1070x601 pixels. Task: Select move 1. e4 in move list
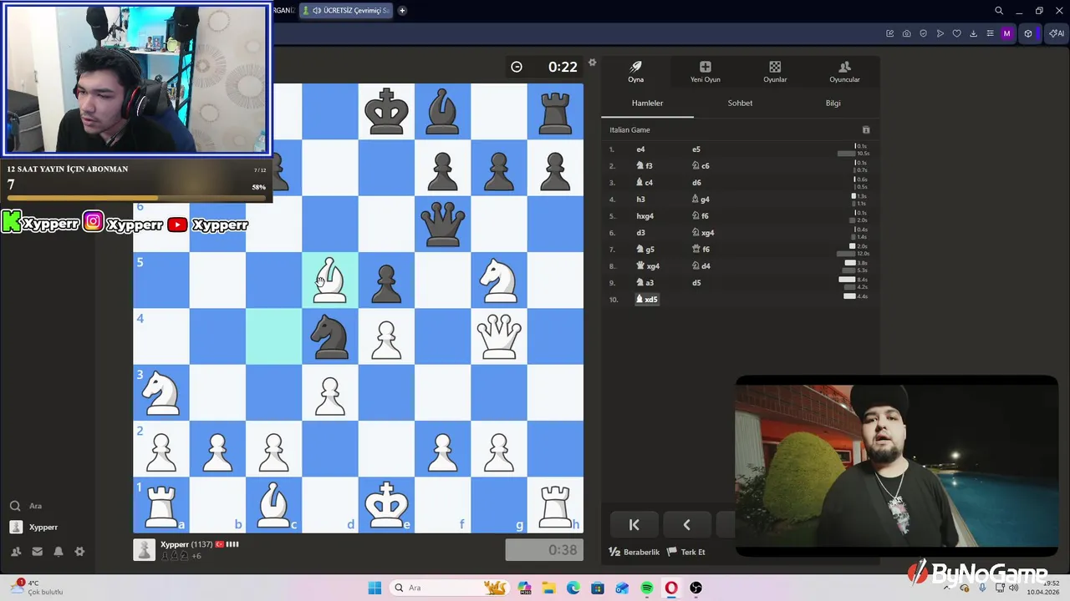(x=640, y=149)
